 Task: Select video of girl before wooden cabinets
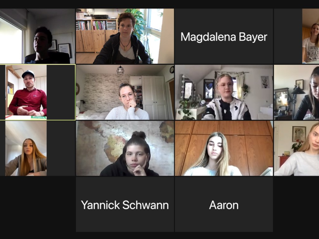(224, 148)
